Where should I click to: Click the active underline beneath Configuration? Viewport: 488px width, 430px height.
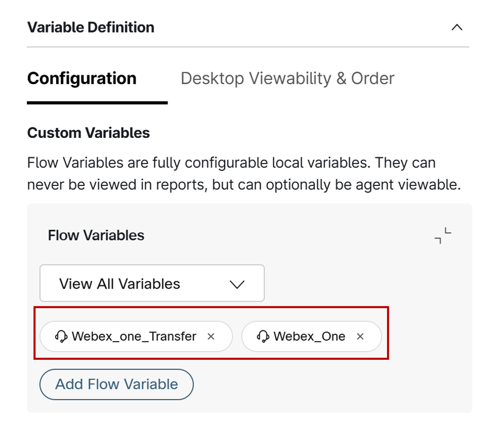(97, 103)
